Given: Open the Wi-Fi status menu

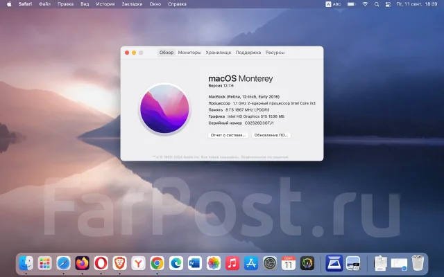Looking at the screenshot, I should pos(365,4).
